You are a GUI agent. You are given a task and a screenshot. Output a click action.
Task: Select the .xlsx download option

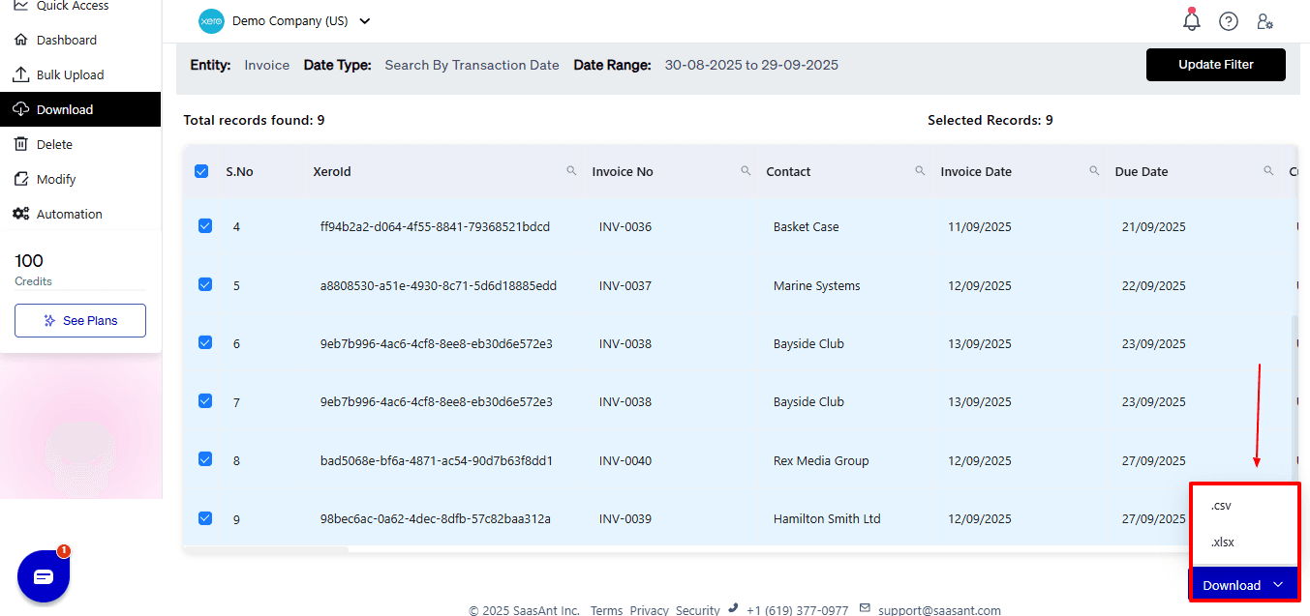(x=1223, y=543)
